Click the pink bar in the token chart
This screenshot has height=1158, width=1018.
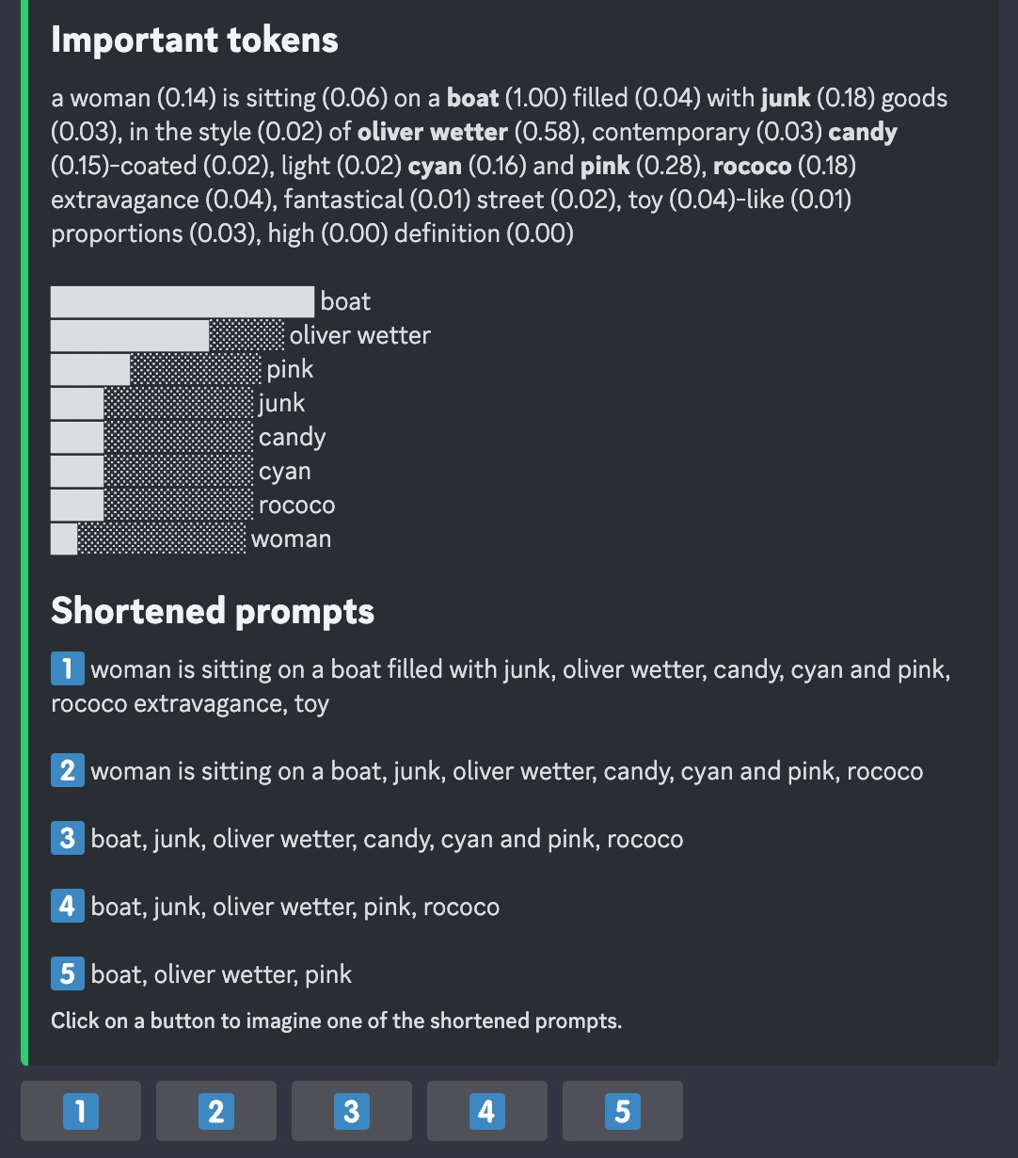pos(155,370)
